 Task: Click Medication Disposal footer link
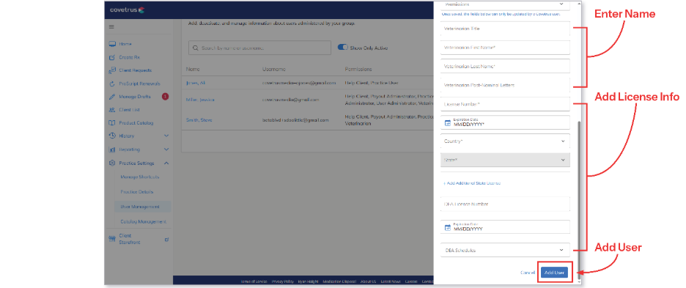tap(339, 281)
